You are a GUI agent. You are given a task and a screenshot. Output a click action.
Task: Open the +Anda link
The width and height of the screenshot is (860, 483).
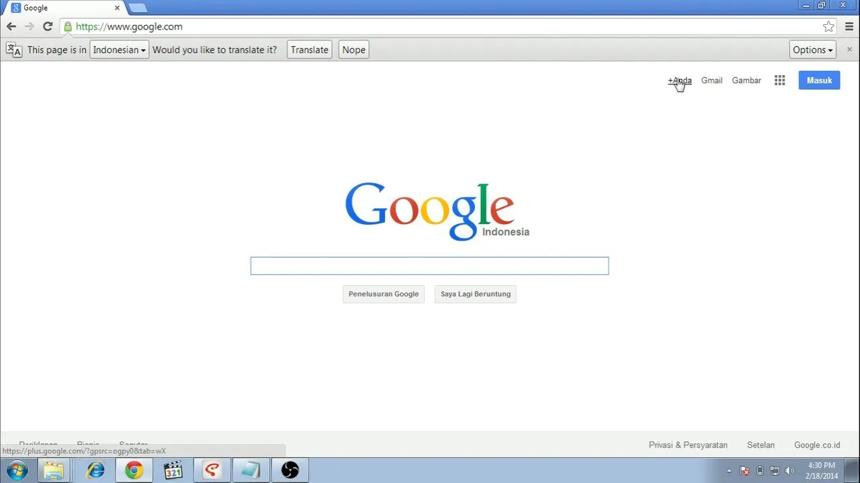[x=679, y=80]
